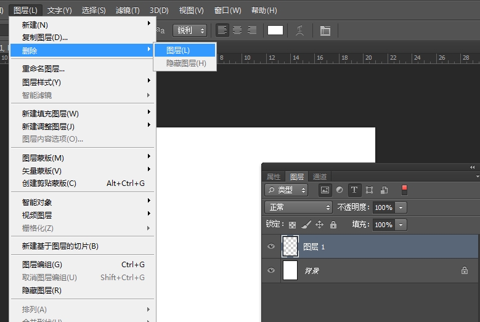Screen dimensions: 480x322
Task: Expand the 不透明度 opacity dropdown arrow
Action: pos(401,207)
